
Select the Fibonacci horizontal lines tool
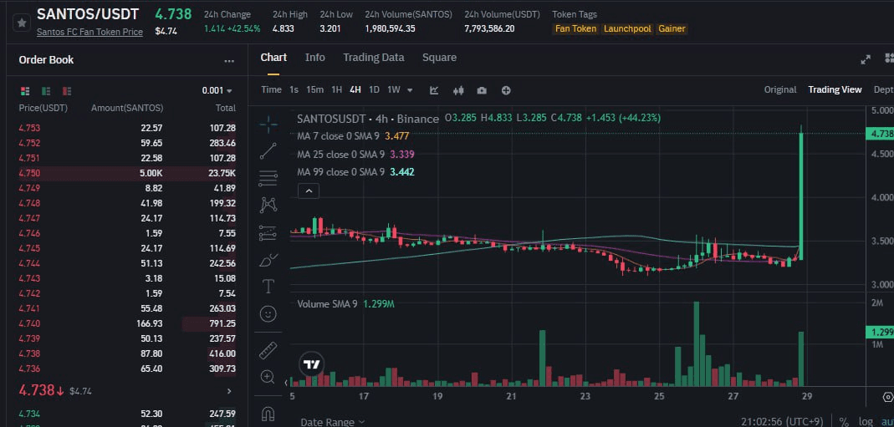268,178
